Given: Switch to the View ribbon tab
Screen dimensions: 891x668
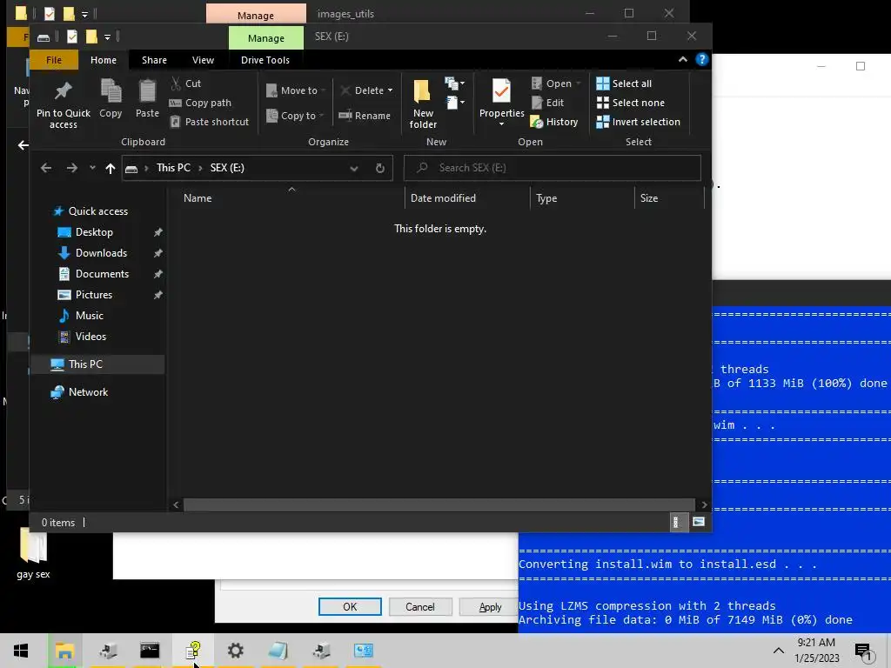Looking at the screenshot, I should 203,60.
